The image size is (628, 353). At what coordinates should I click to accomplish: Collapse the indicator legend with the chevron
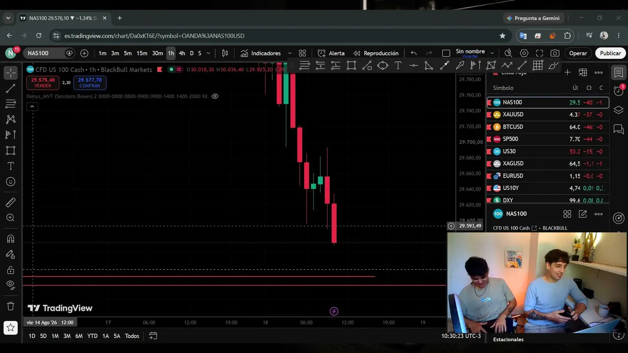pyautogui.click(x=32, y=106)
